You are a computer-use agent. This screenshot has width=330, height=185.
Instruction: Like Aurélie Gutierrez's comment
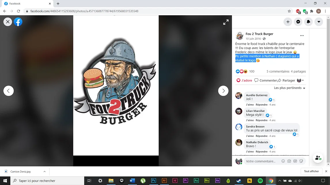(249, 105)
